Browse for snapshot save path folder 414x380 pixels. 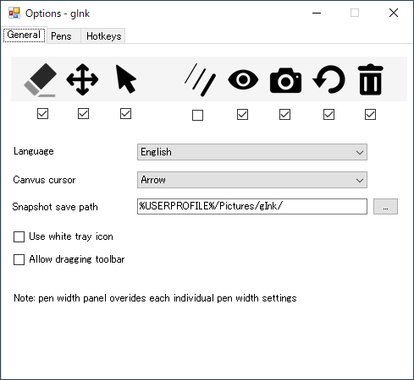[x=385, y=206]
